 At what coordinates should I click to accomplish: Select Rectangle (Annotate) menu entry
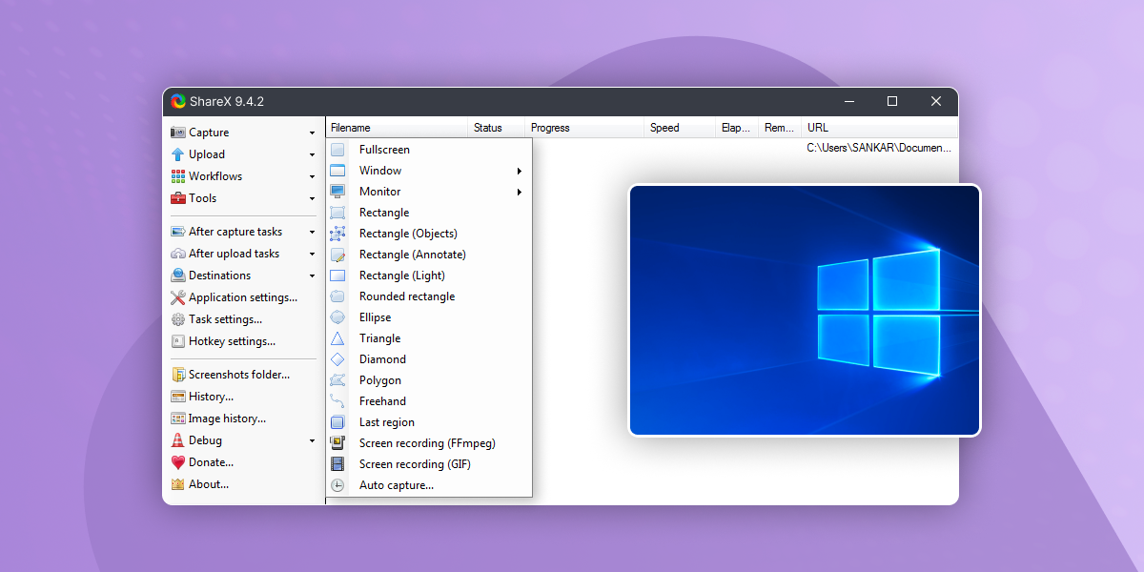point(429,255)
